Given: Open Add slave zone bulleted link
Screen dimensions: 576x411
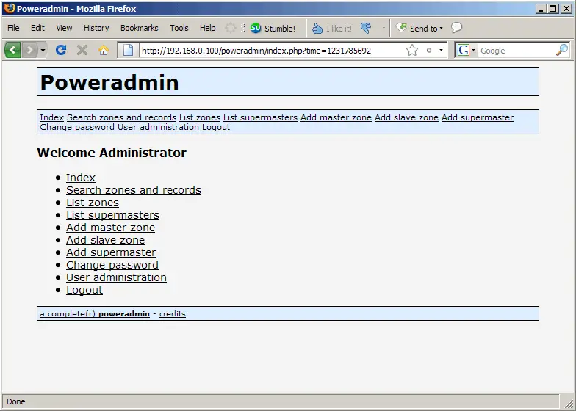Looking at the screenshot, I should (x=106, y=240).
